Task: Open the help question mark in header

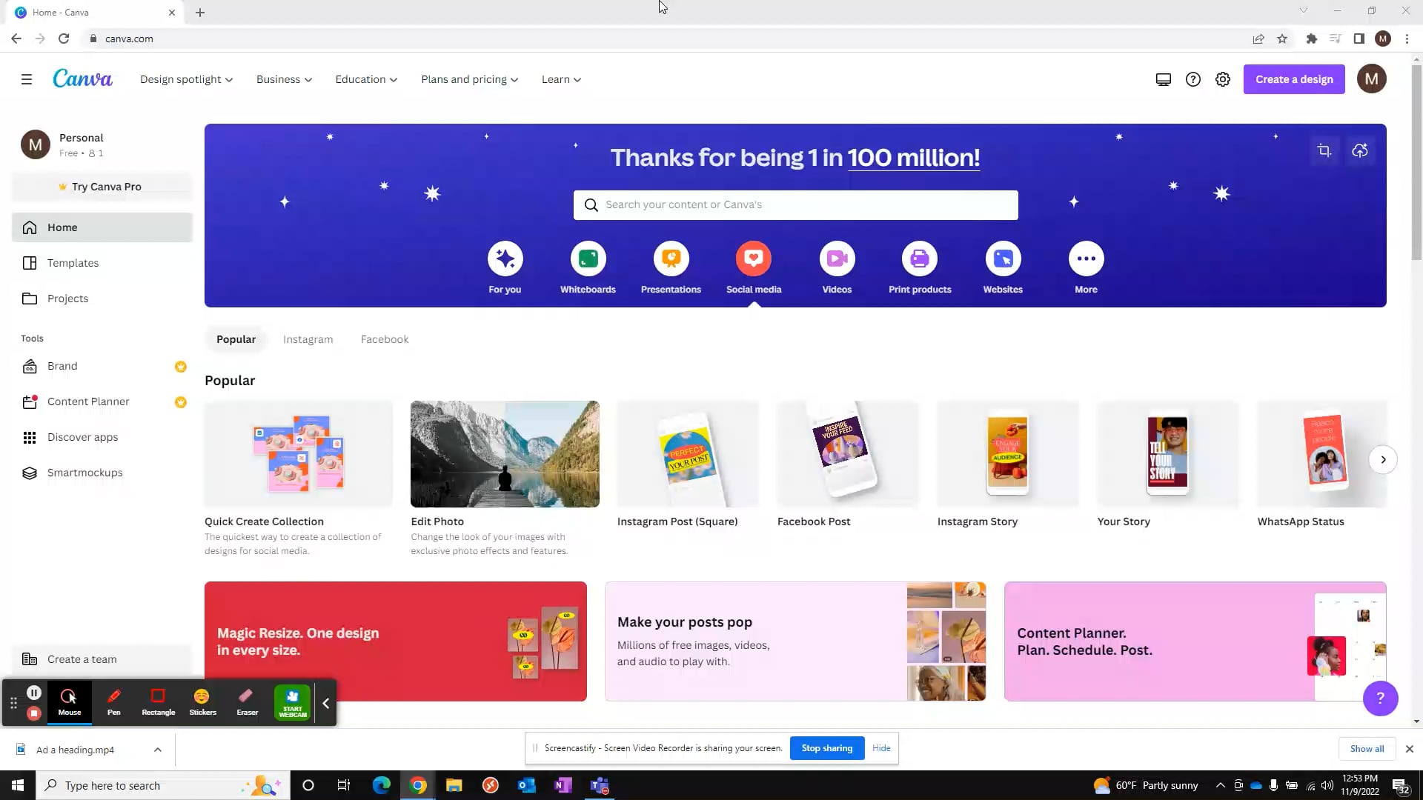Action: point(1193,79)
